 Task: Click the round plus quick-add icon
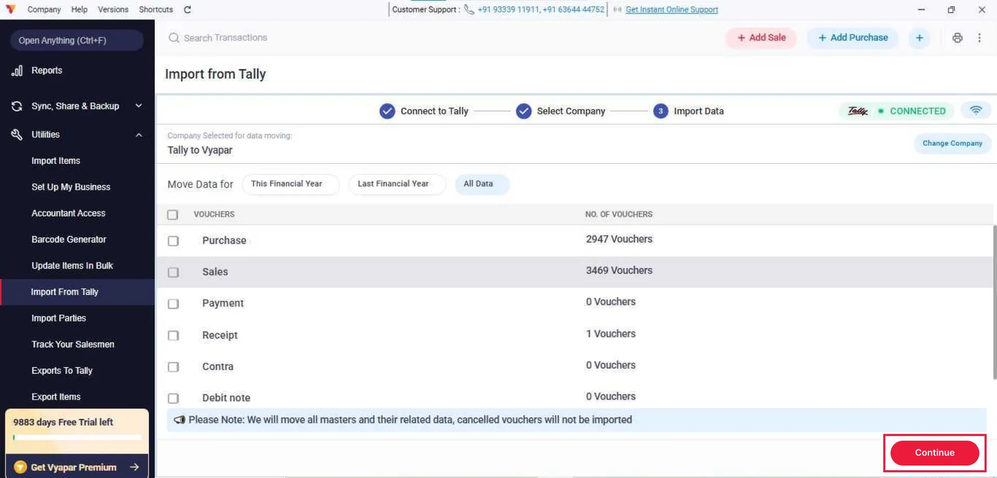(919, 38)
